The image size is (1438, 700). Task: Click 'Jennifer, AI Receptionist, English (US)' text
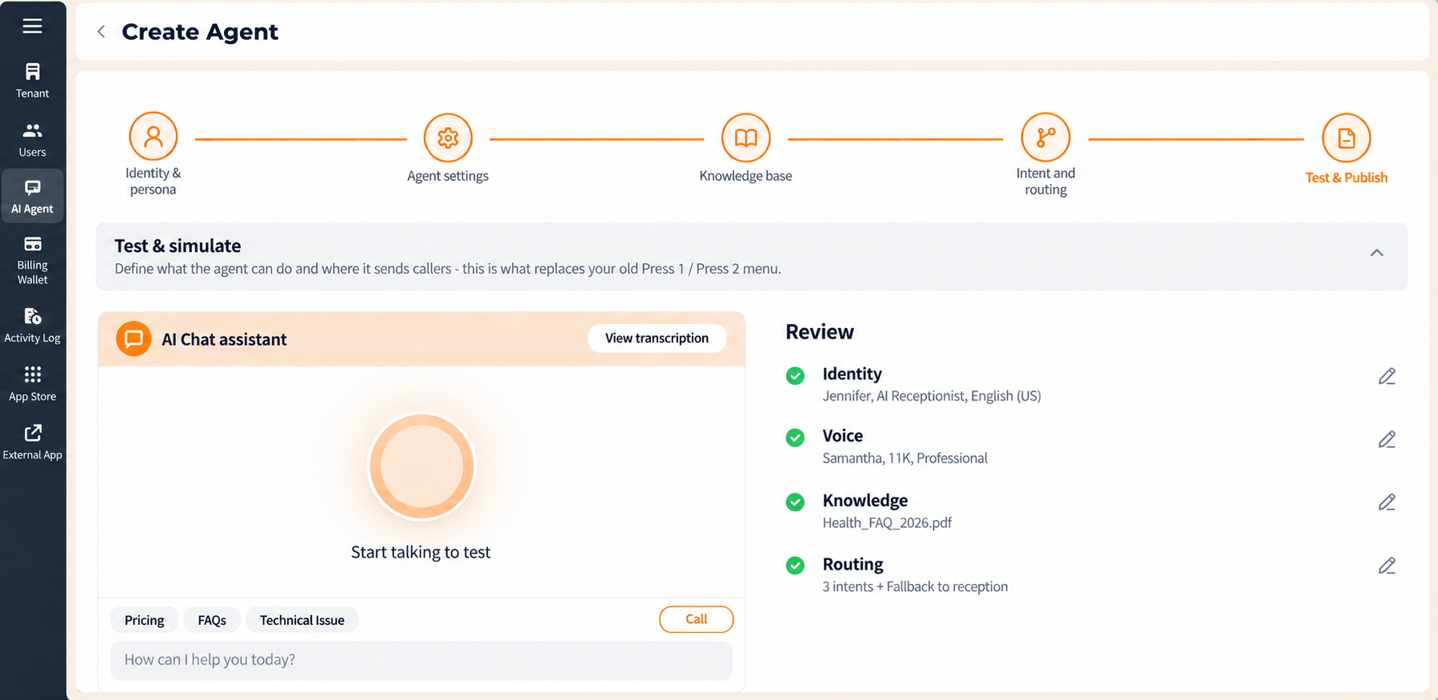coord(932,396)
